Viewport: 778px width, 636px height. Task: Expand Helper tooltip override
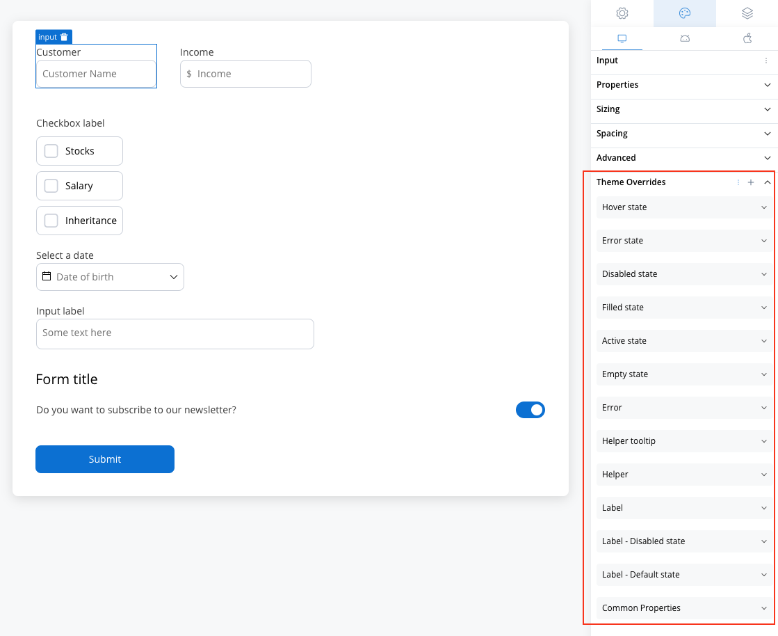(684, 441)
